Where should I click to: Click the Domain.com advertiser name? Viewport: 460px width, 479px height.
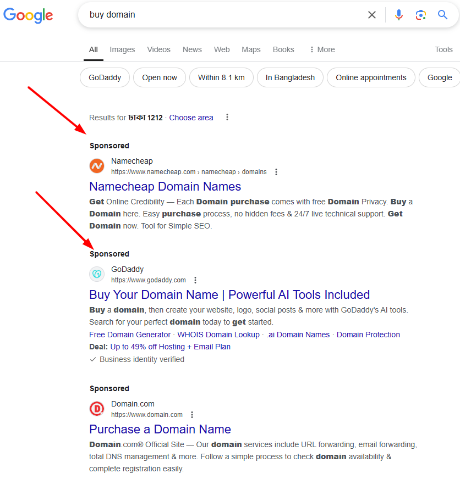coord(133,404)
